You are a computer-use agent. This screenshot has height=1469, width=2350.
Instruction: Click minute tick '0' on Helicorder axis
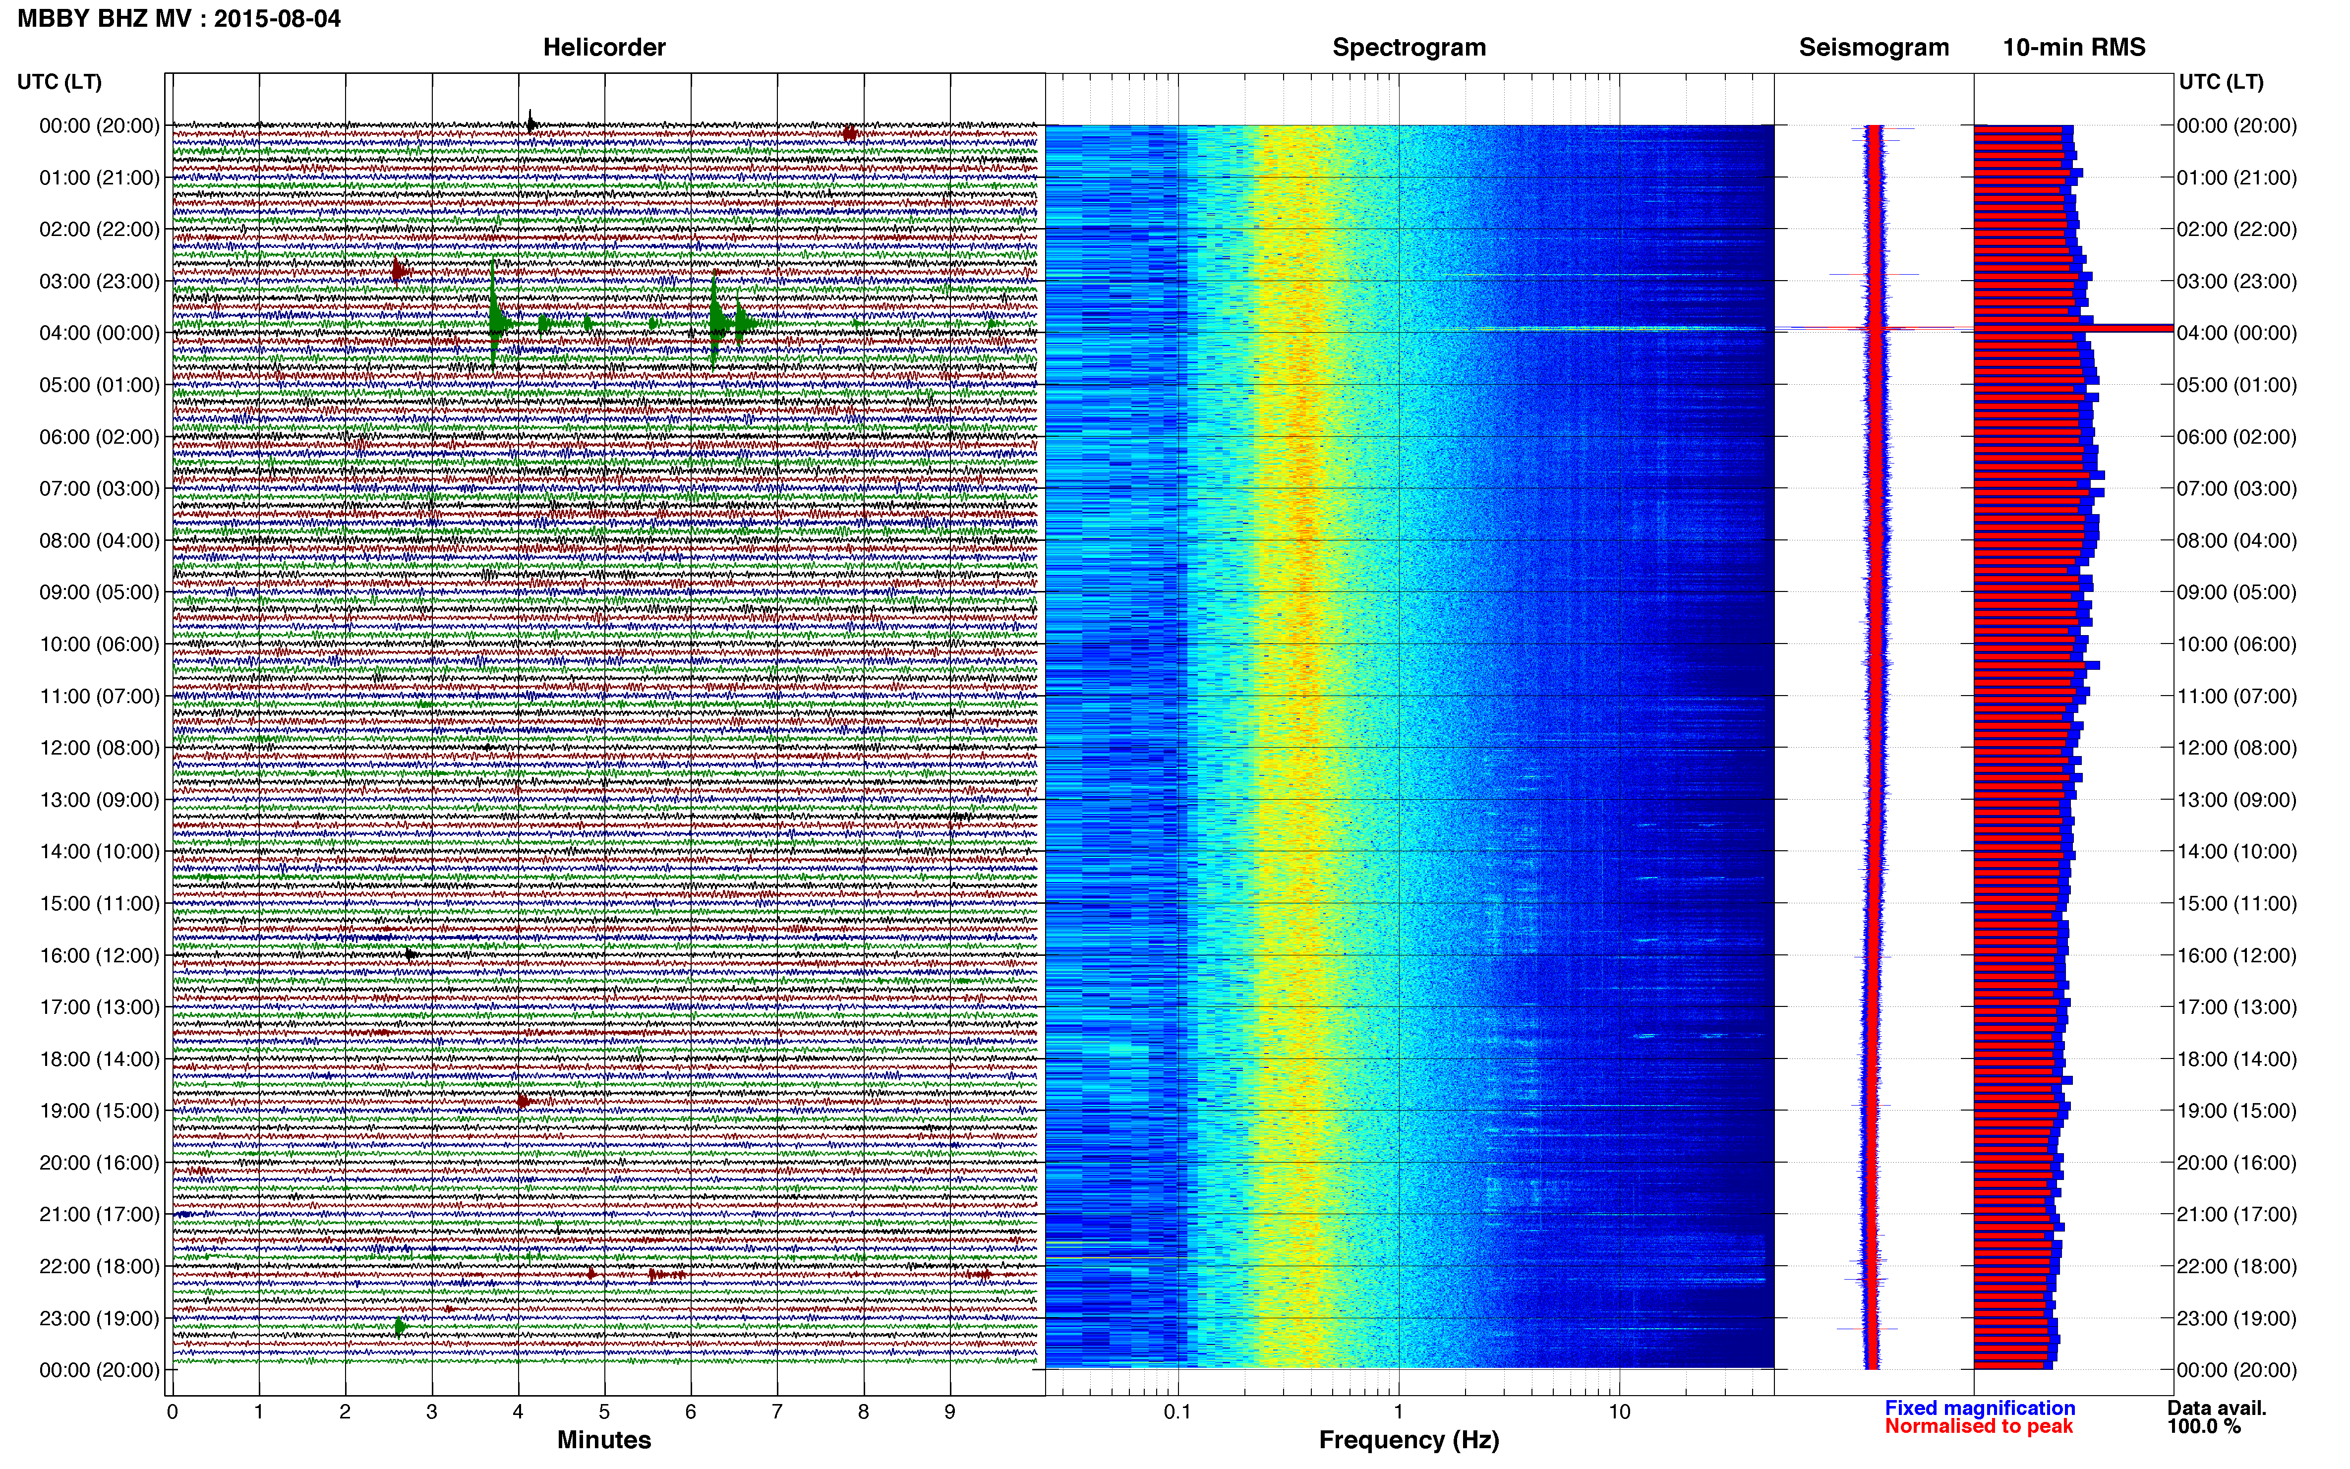[173, 1411]
